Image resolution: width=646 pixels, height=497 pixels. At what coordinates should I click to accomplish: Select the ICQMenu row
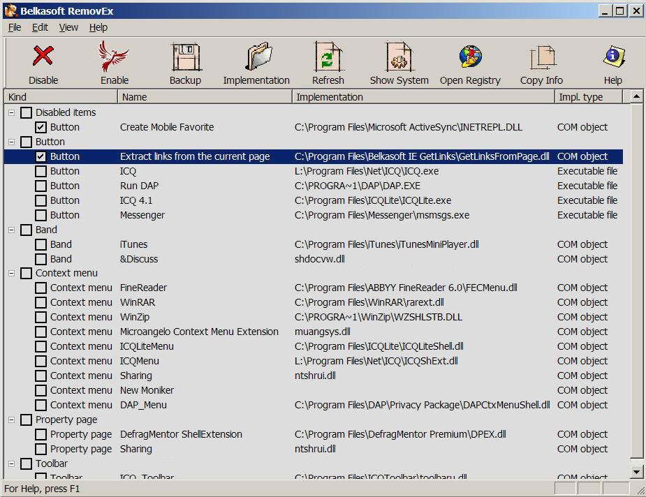click(x=313, y=361)
